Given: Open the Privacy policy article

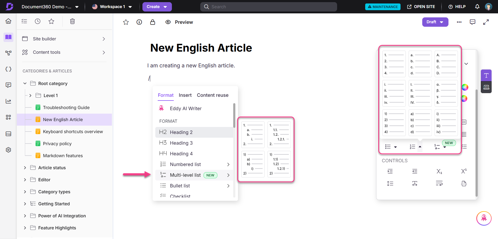Looking at the screenshot, I should 57,144.
